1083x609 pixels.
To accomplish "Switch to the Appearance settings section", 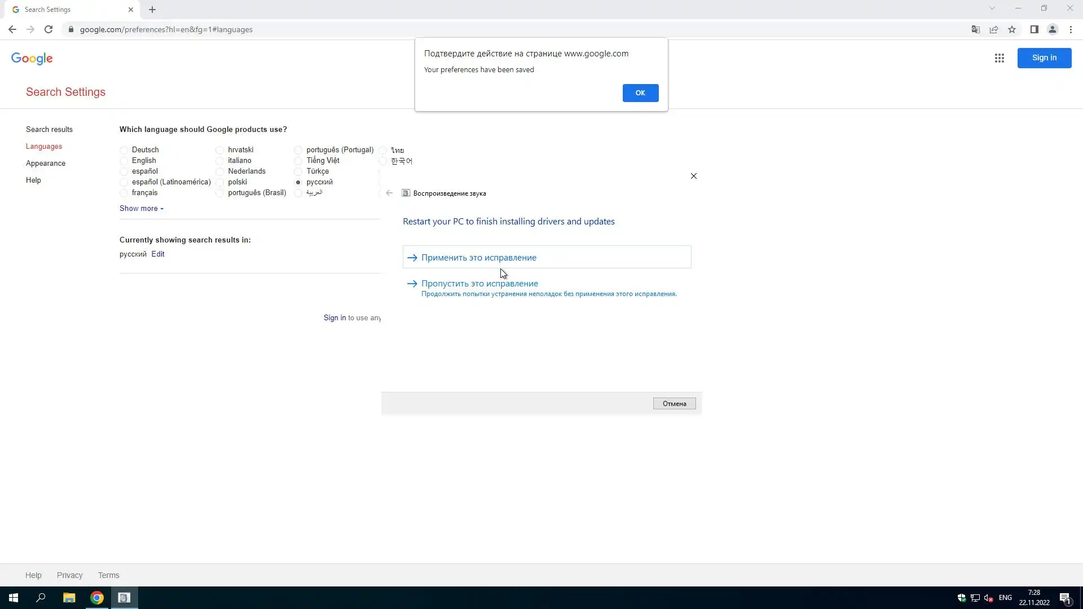I will point(46,164).
